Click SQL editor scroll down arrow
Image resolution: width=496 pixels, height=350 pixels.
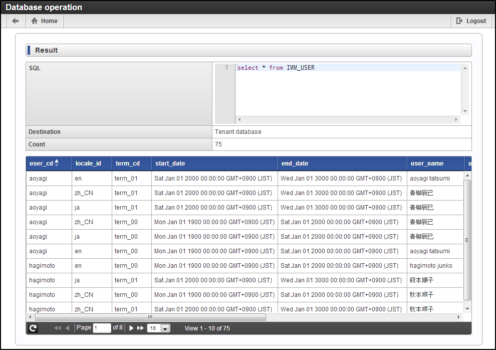465,111
